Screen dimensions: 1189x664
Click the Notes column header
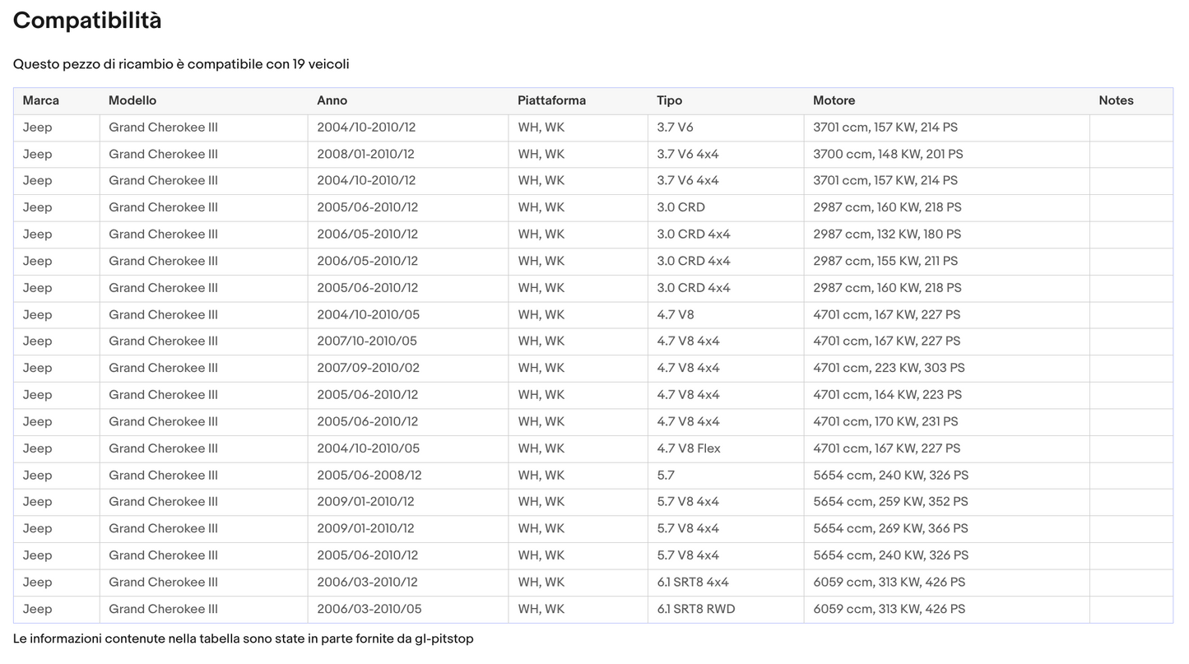tap(1116, 100)
